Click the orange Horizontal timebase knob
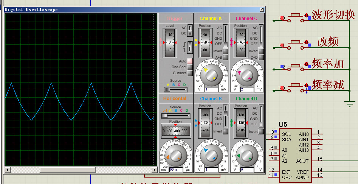Viewport: 358px width, 184px height. [x=175, y=155]
